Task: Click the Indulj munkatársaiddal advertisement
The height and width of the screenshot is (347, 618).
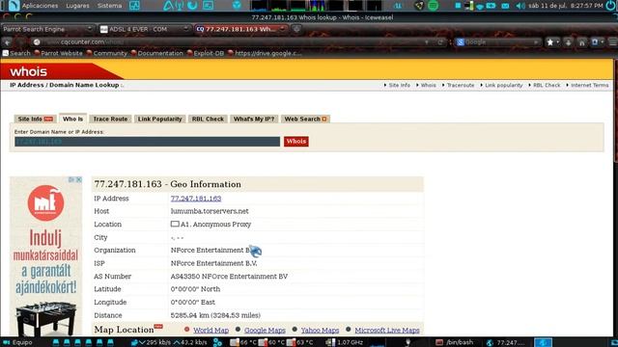Action: [45, 256]
